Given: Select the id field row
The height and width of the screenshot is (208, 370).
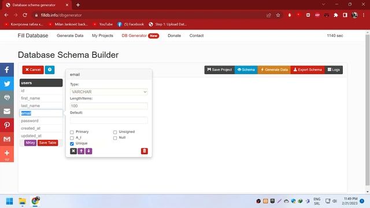Looking at the screenshot, I should click(x=41, y=91).
